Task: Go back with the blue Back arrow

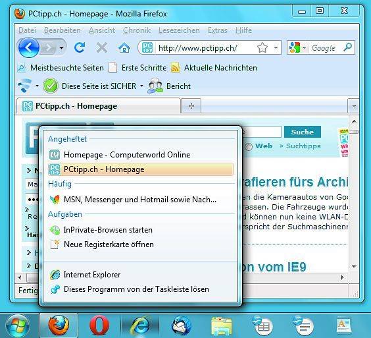Action: coord(29,47)
